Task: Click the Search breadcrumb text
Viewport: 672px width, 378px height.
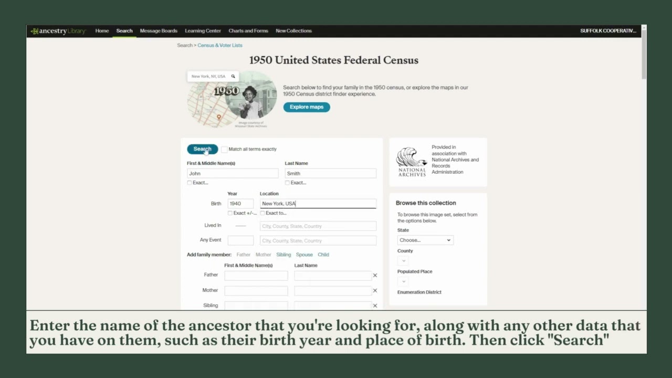Action: (x=185, y=46)
